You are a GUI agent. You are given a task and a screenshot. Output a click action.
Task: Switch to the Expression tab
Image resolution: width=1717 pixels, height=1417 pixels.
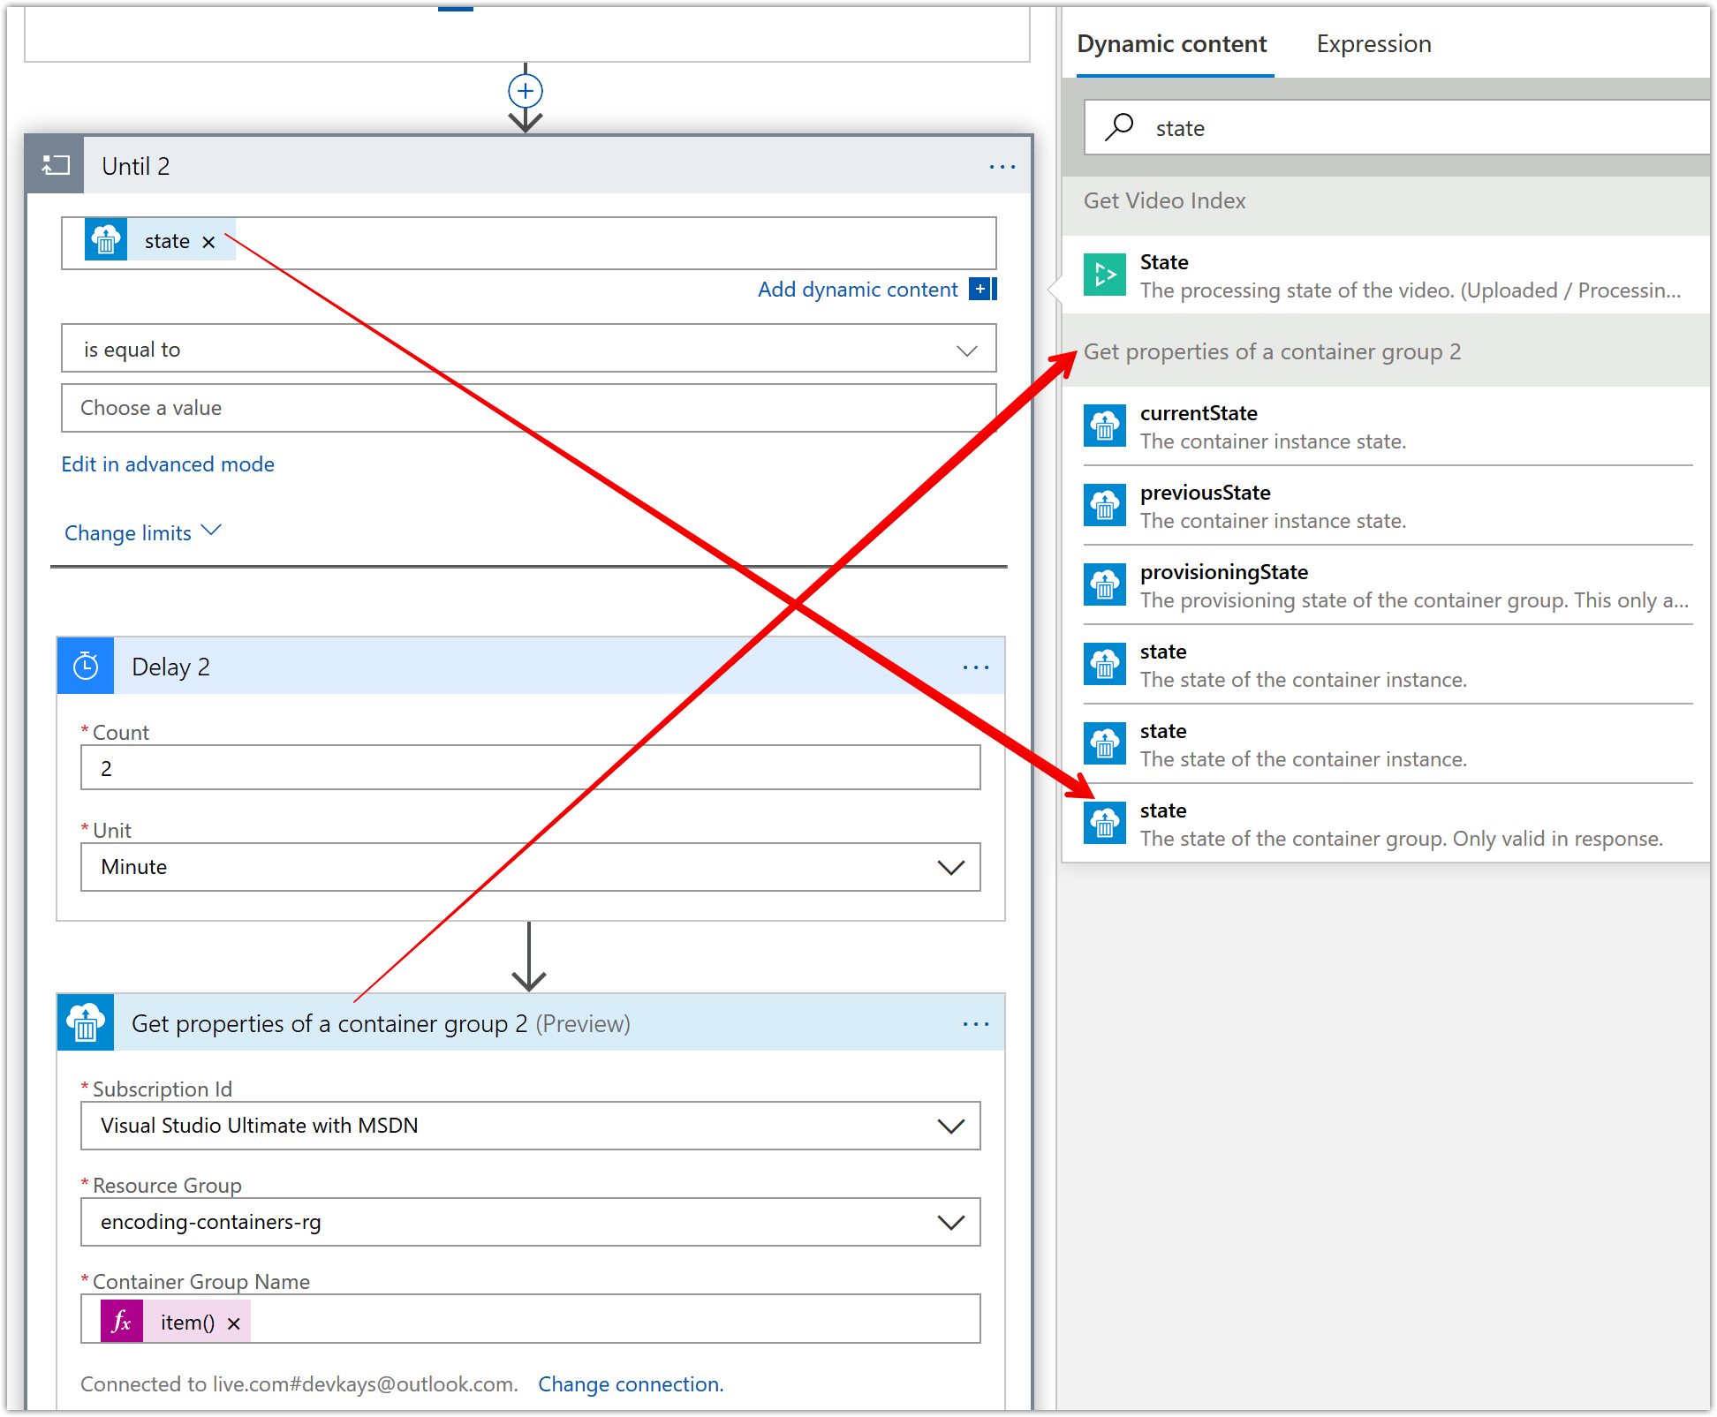1373,43
